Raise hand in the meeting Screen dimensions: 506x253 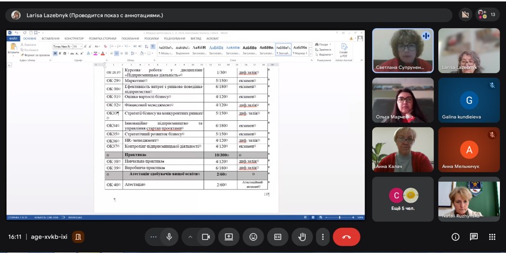pos(302,237)
